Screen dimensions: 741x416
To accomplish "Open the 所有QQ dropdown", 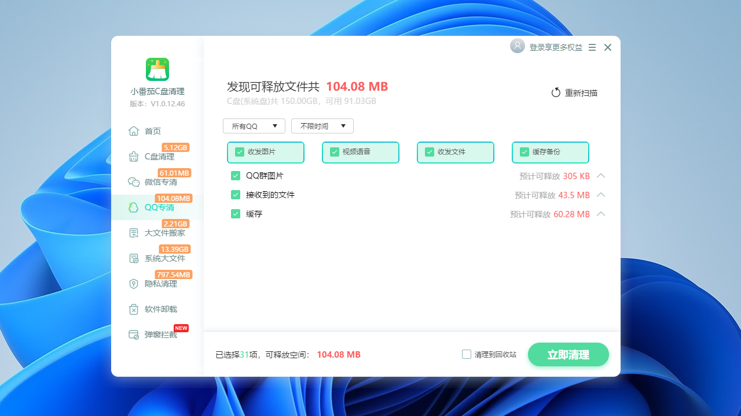I will coord(254,125).
